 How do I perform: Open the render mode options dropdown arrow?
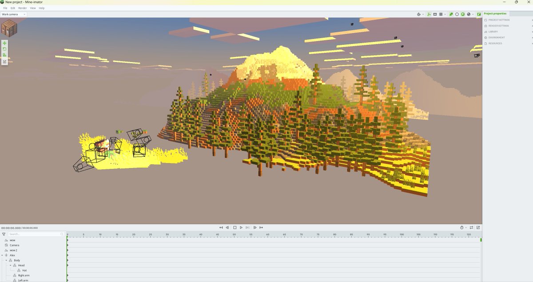[473, 14]
